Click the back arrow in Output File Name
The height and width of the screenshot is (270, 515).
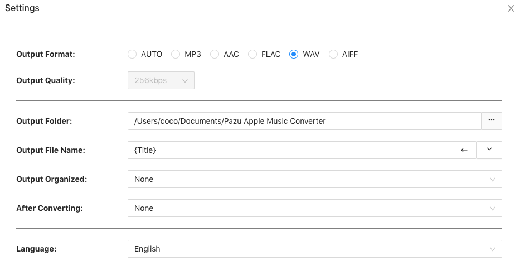[464, 150]
